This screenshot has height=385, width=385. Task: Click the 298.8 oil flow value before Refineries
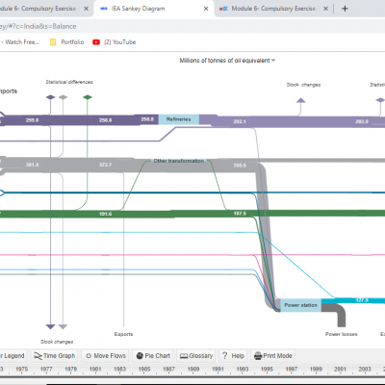pyautogui.click(x=147, y=119)
